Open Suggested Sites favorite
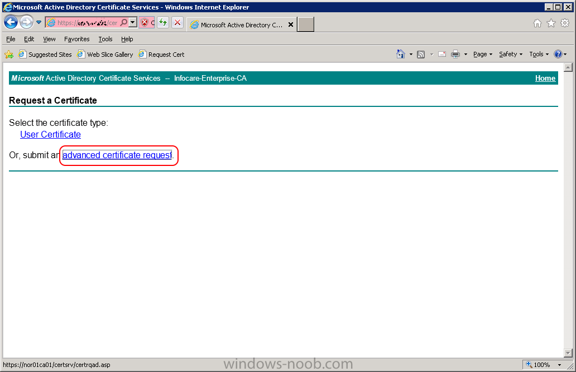 (x=45, y=54)
